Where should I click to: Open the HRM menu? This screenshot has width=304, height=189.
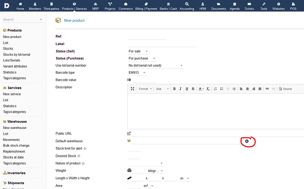pyautogui.click(x=203, y=6)
